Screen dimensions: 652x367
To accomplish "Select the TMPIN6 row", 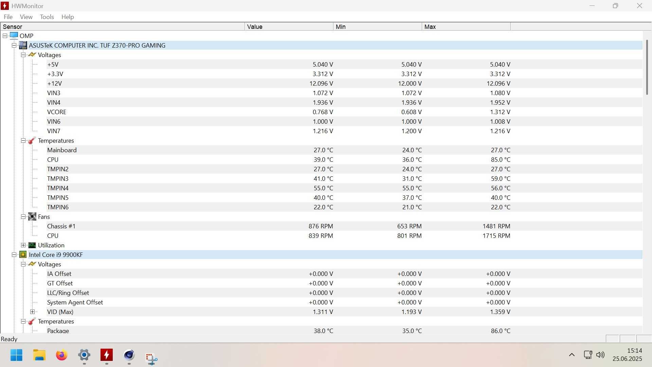I will coord(344,207).
